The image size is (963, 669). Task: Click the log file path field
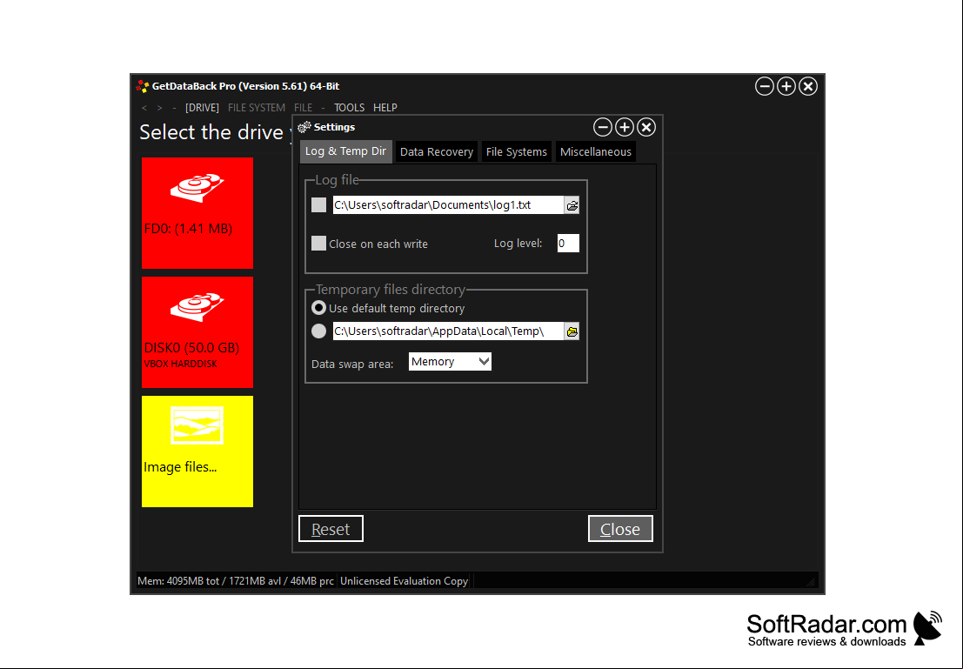(448, 205)
